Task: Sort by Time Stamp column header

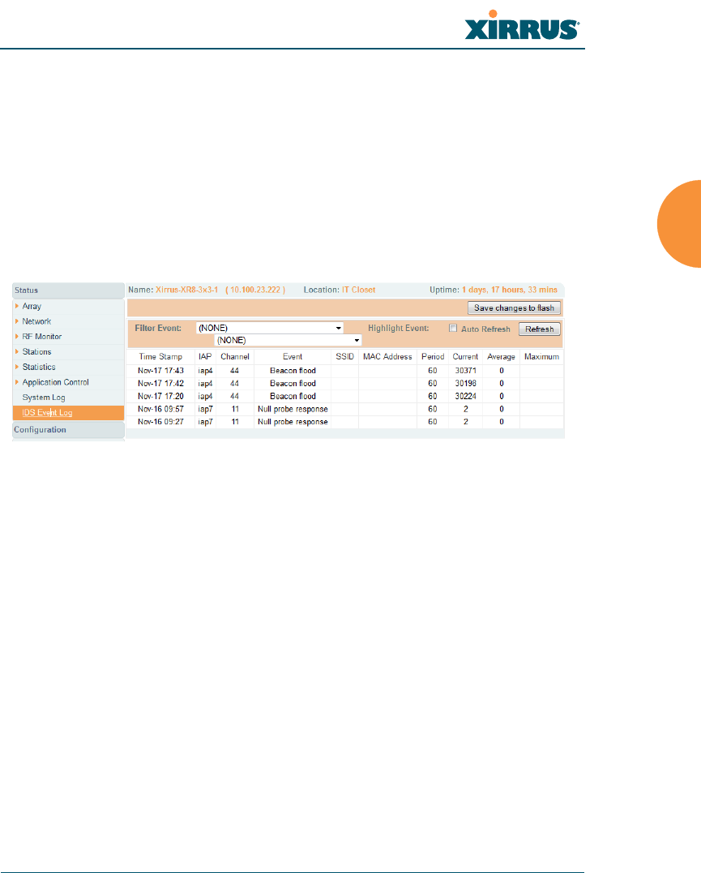Action: pos(160,356)
